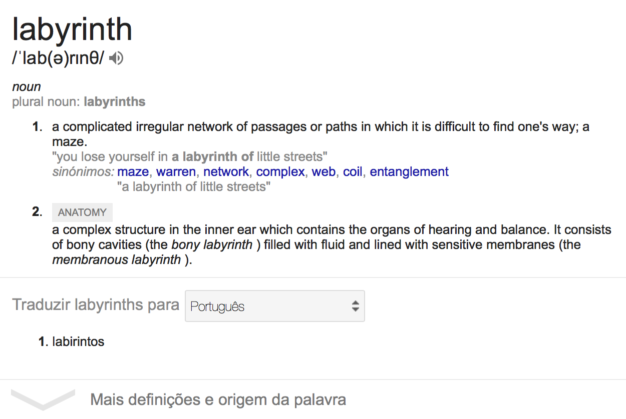Image resolution: width=626 pixels, height=419 pixels.
Task: Click the bold plural form 'labyrinths'
Action: [115, 102]
